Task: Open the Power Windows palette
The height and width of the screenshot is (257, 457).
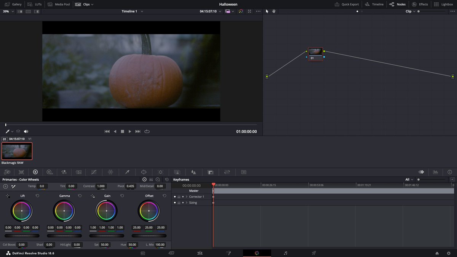Action: 144,172
